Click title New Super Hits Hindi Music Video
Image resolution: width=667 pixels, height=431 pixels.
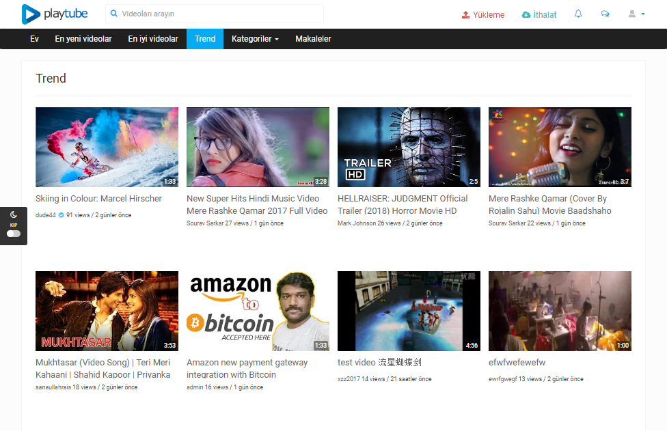257,204
